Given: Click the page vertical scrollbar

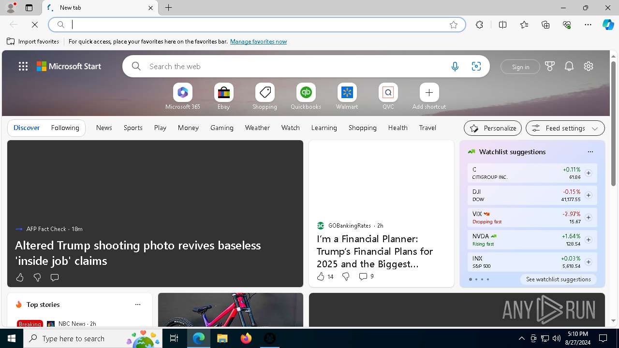Looking at the screenshot, I should (613, 123).
